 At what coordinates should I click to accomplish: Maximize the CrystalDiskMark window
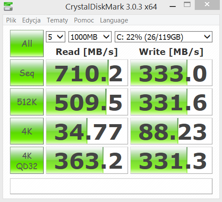[x=187, y=5]
